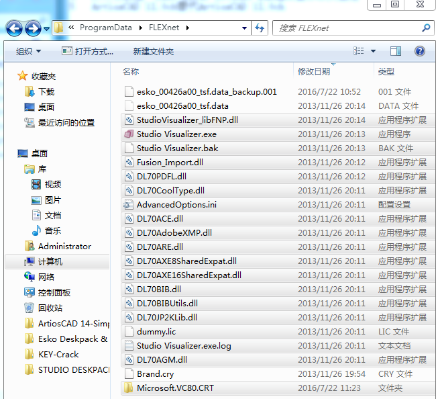Open the Microsoft.VC80.CRT folder

coord(174,388)
